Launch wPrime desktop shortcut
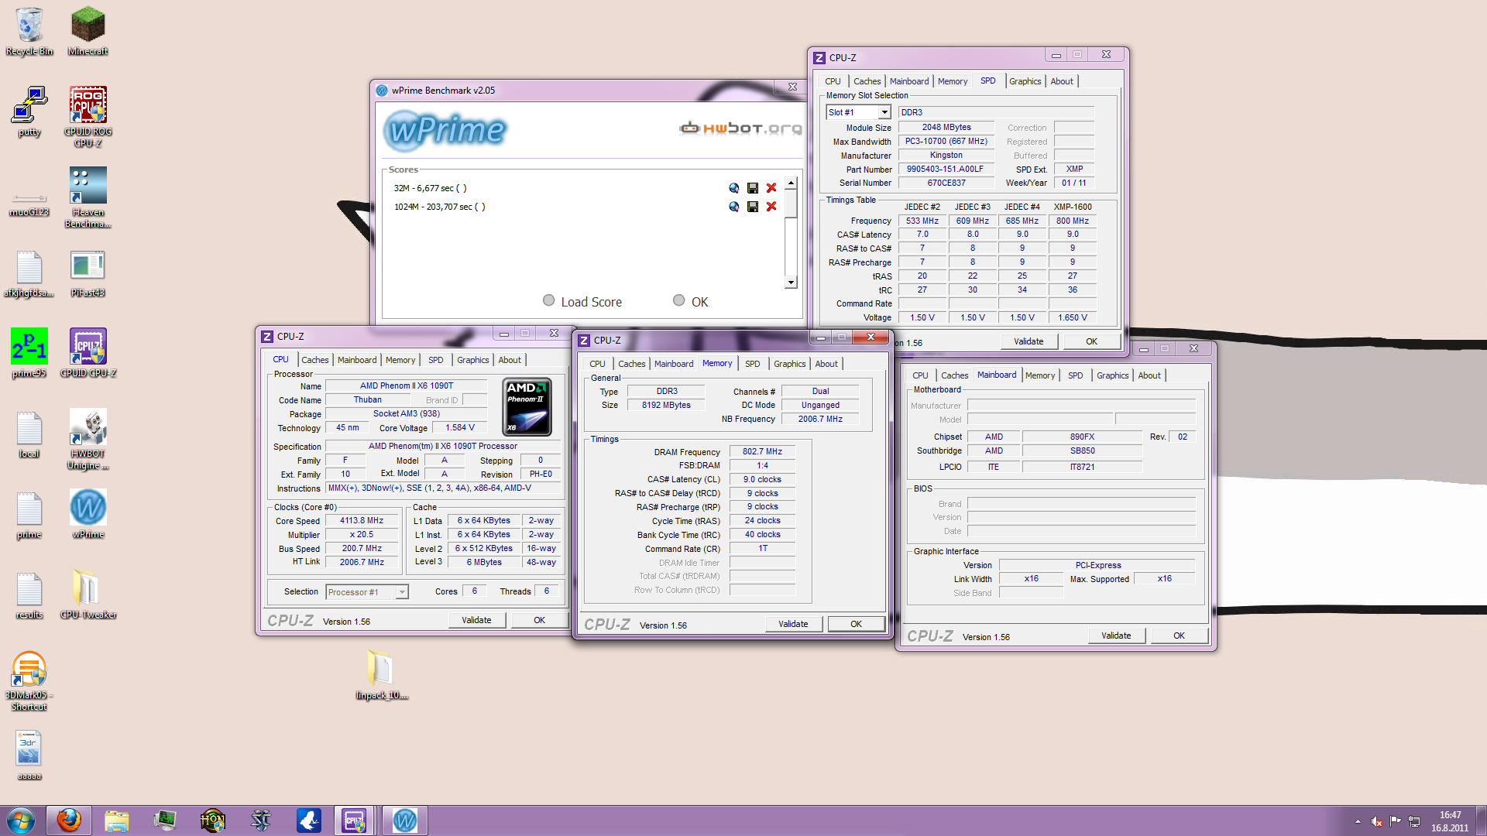Image resolution: width=1487 pixels, height=836 pixels. click(x=88, y=513)
